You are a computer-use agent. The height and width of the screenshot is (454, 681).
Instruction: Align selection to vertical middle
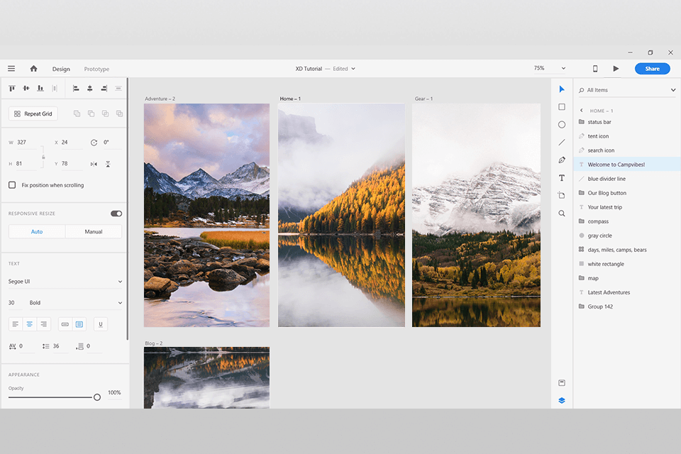click(26, 89)
